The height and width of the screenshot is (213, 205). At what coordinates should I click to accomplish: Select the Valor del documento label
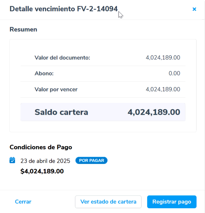pyautogui.click(x=62, y=58)
